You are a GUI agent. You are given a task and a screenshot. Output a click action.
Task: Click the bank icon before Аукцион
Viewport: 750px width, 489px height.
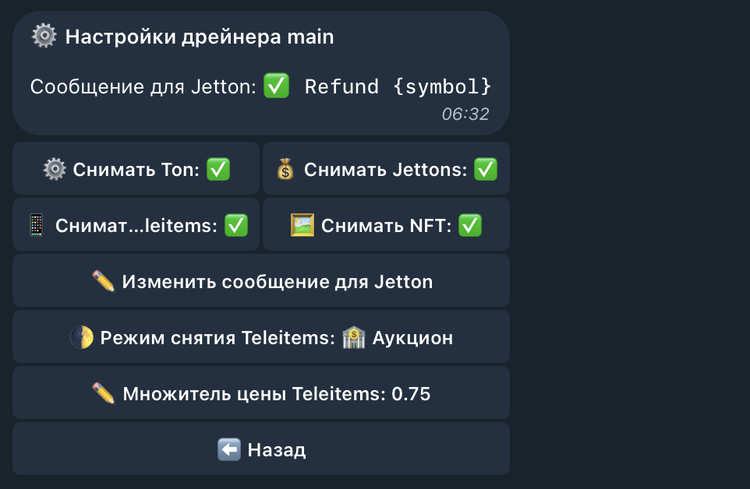[353, 337]
